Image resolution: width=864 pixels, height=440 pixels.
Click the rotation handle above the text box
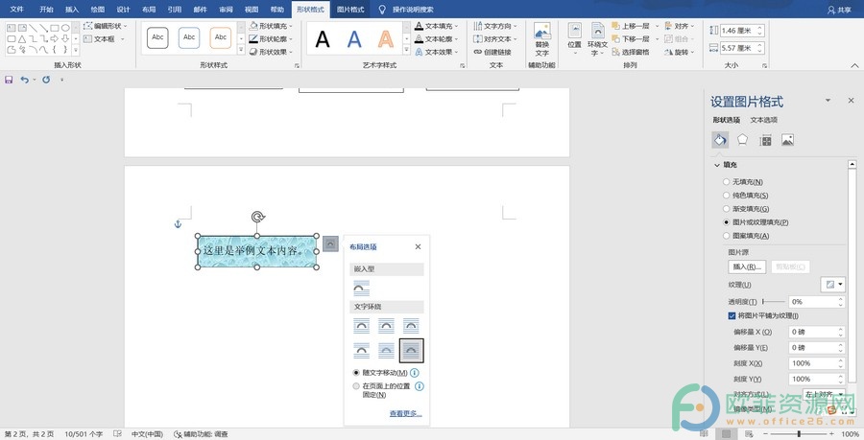tap(257, 217)
